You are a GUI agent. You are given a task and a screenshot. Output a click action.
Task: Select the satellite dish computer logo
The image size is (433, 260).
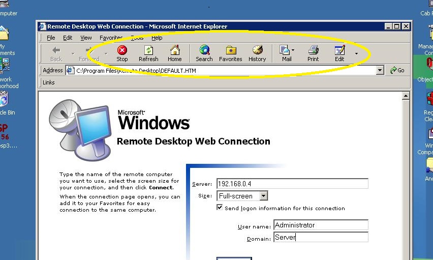click(x=80, y=130)
